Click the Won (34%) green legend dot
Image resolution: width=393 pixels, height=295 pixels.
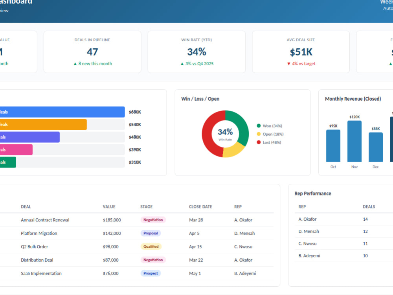(259, 126)
